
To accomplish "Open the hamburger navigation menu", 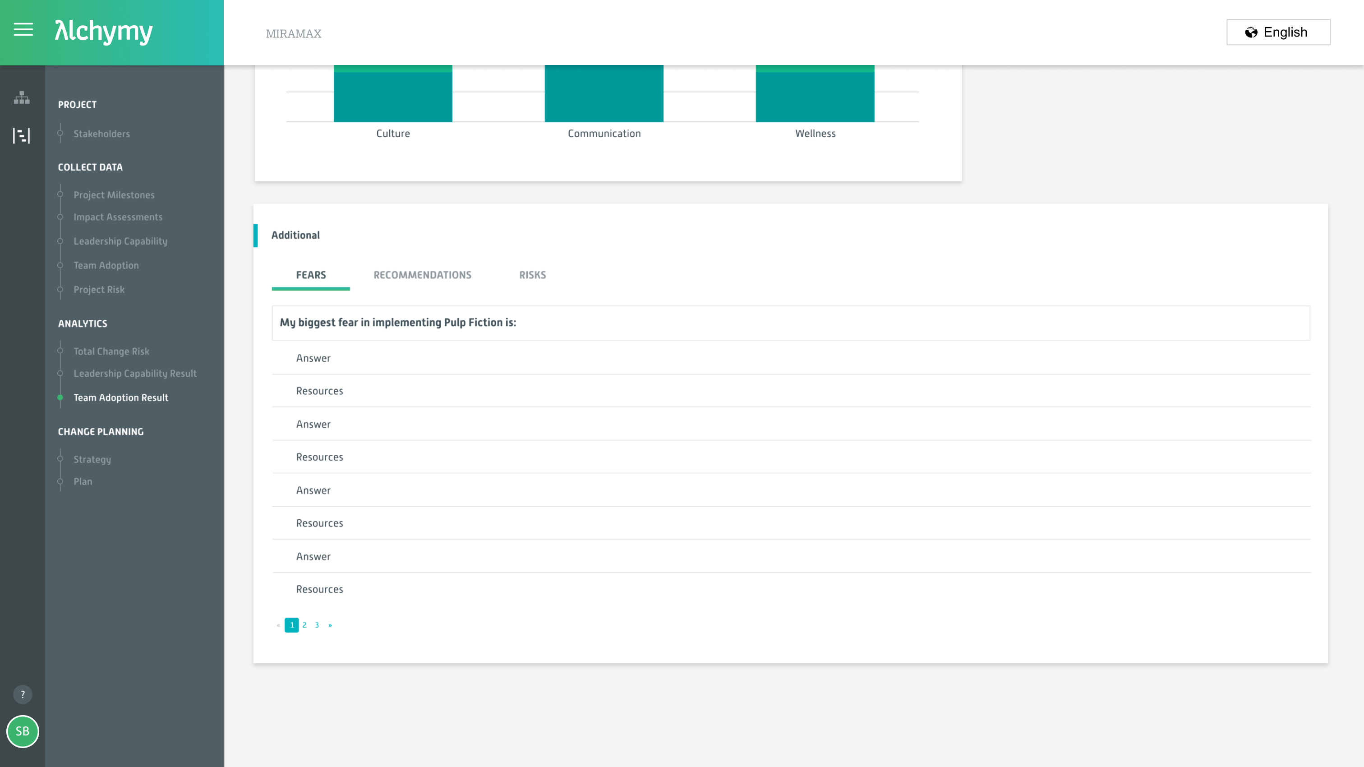I will [23, 30].
